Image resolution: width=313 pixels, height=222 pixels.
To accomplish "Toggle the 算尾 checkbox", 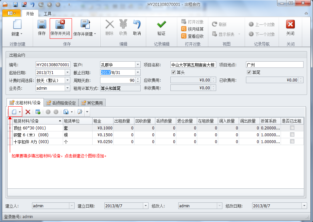I will (x=249, y=72).
